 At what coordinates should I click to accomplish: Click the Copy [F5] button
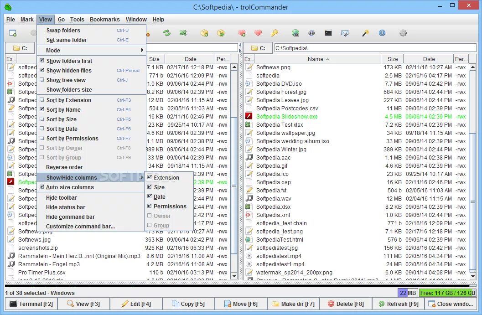coord(188,304)
